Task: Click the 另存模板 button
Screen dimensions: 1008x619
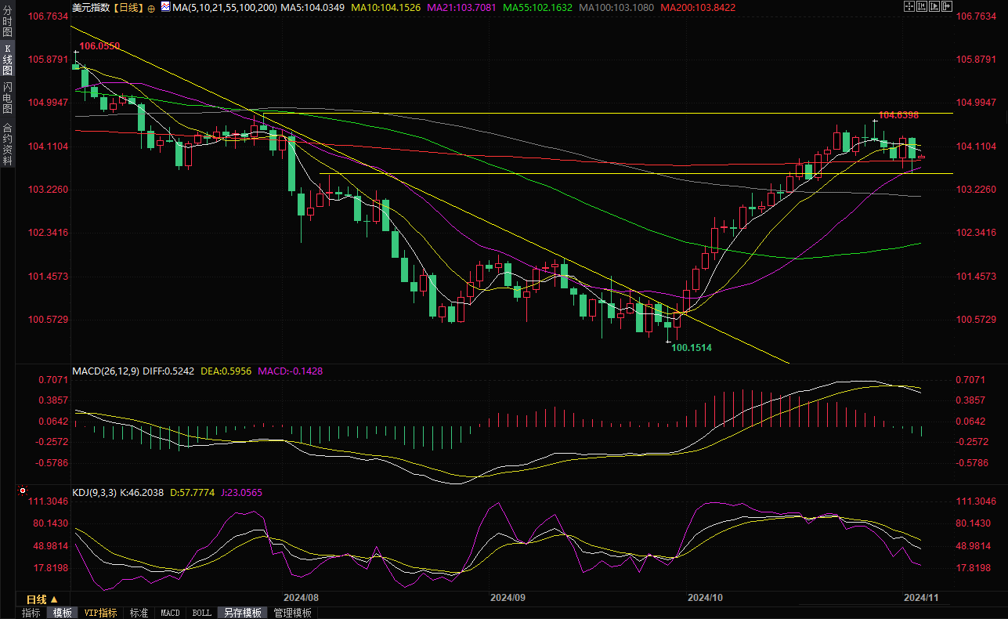Action: [242, 613]
